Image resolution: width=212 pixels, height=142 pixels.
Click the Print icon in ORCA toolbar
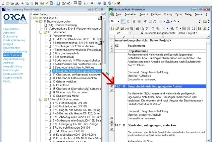(x=12, y=3)
